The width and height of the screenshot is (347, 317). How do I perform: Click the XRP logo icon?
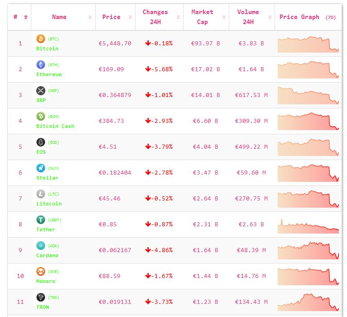point(41,91)
